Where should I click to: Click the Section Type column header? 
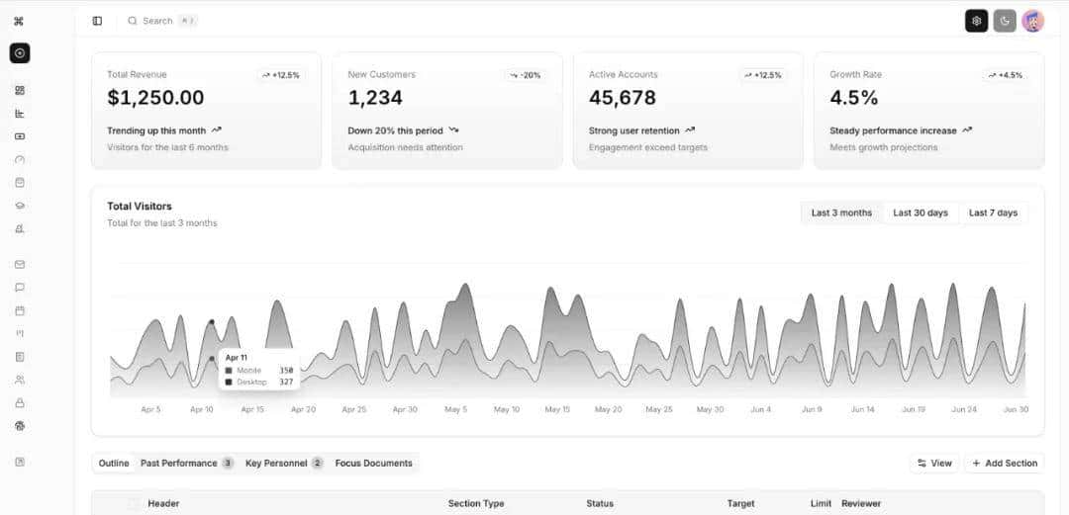(x=476, y=504)
